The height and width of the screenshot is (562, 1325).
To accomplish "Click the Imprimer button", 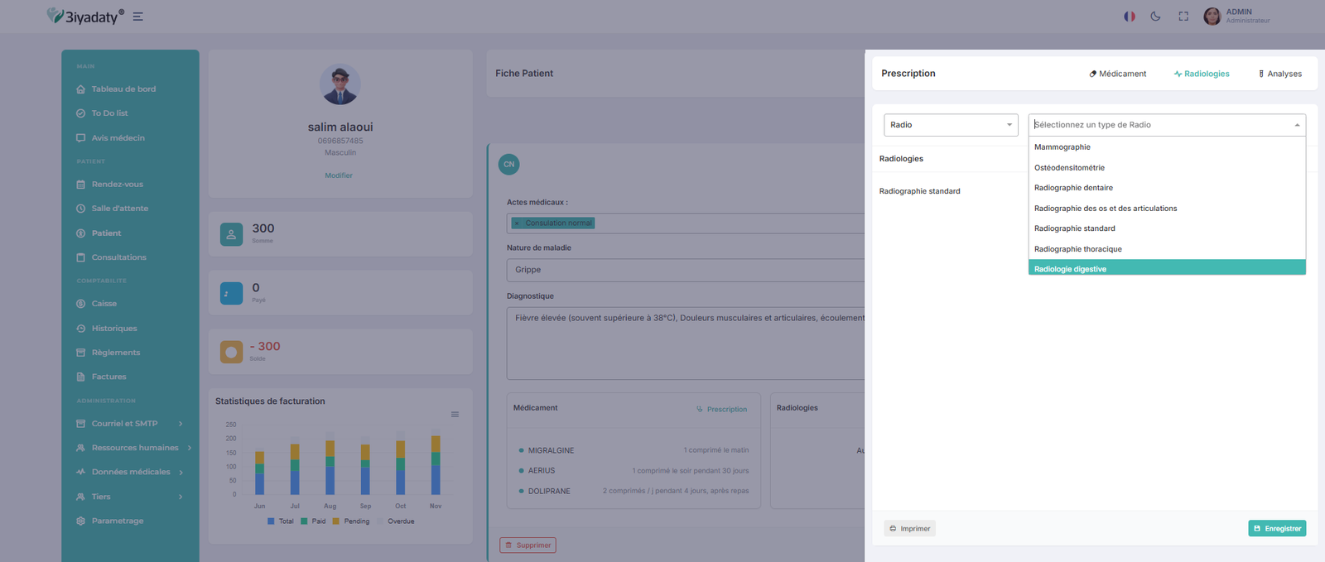I will point(909,528).
